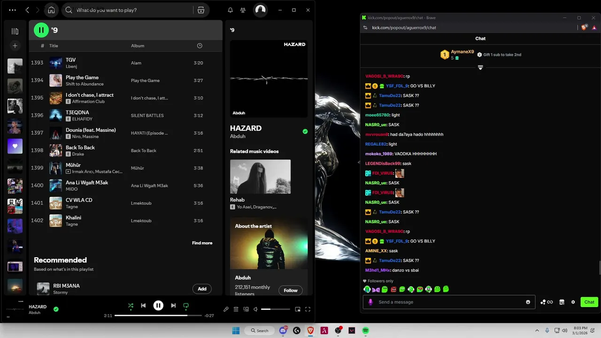Select the track Back To Back by Drake
This screenshot has height=338, width=601.
tap(125, 150)
